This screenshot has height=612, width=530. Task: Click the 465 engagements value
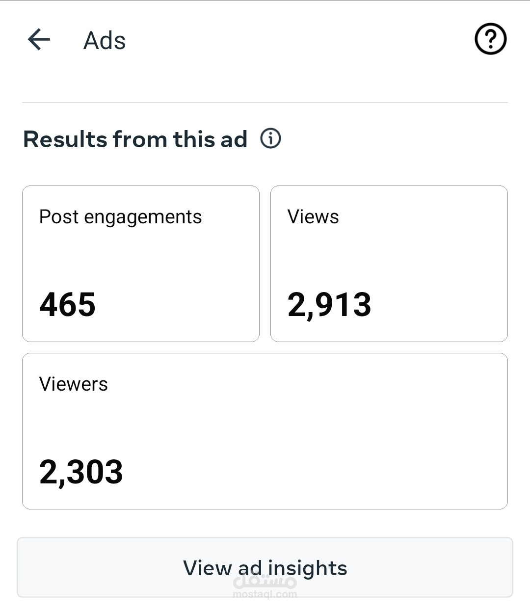pyautogui.click(x=67, y=304)
